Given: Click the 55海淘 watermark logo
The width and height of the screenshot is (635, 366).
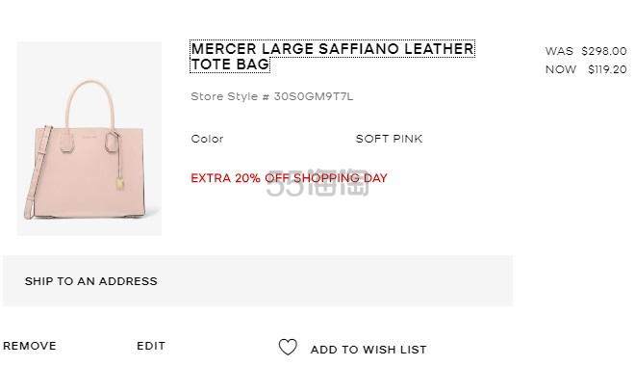Looking at the screenshot, I should pyautogui.click(x=317, y=183).
